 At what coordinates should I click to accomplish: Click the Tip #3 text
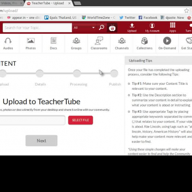pyautogui.click(x=162, y=126)
